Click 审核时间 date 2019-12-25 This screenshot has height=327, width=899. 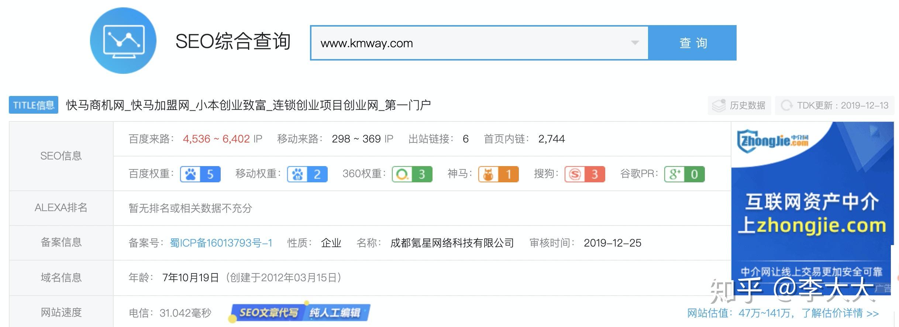[x=613, y=243]
